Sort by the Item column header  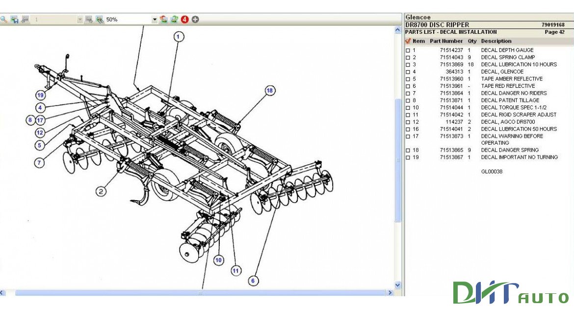pos(418,41)
